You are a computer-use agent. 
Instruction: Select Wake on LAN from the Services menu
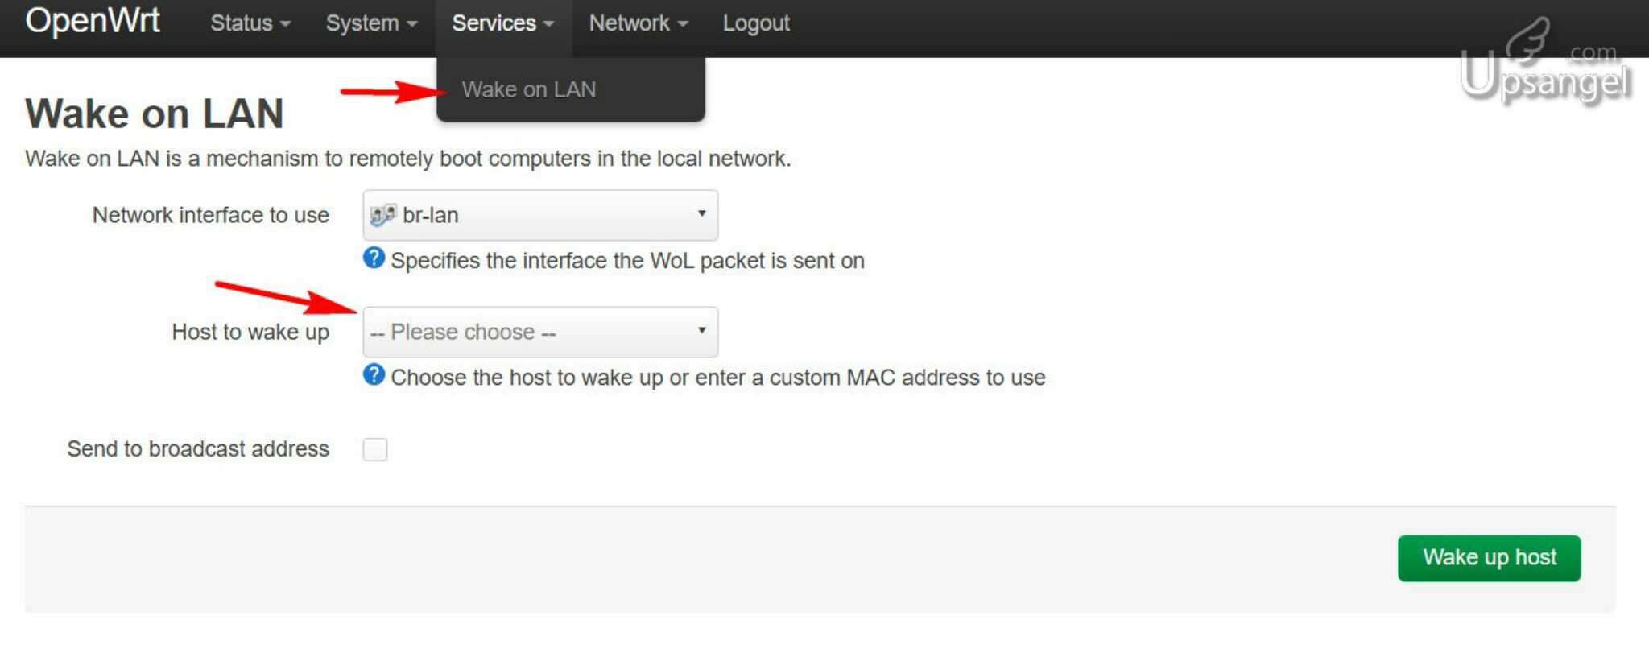coord(531,89)
